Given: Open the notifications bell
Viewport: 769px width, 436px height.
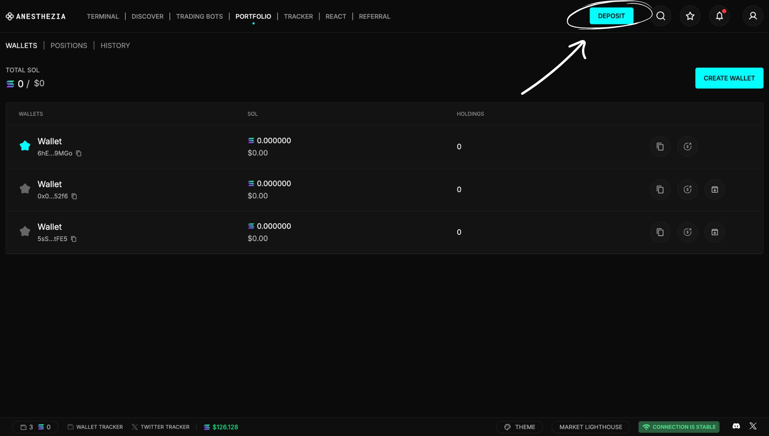Looking at the screenshot, I should tap(719, 16).
